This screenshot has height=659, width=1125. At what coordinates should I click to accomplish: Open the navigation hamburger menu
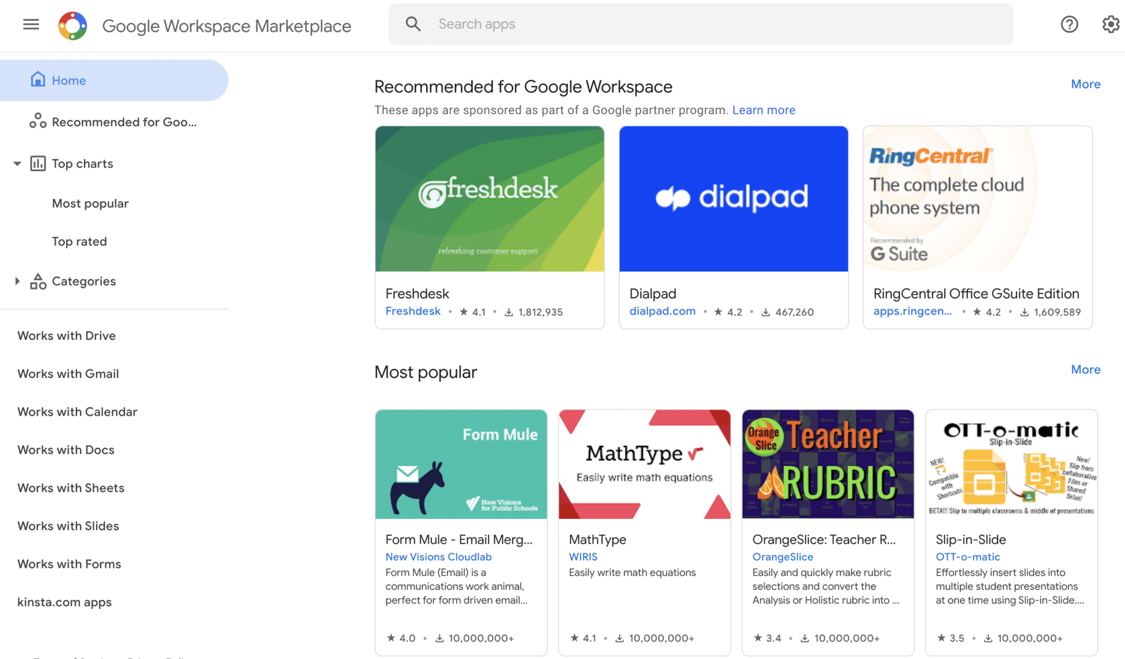31,24
